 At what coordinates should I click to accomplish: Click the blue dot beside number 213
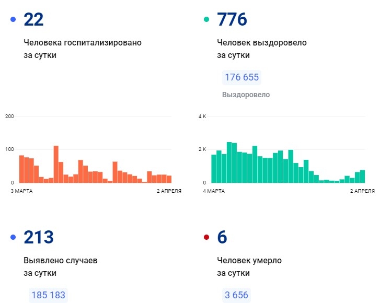[x=13, y=238]
